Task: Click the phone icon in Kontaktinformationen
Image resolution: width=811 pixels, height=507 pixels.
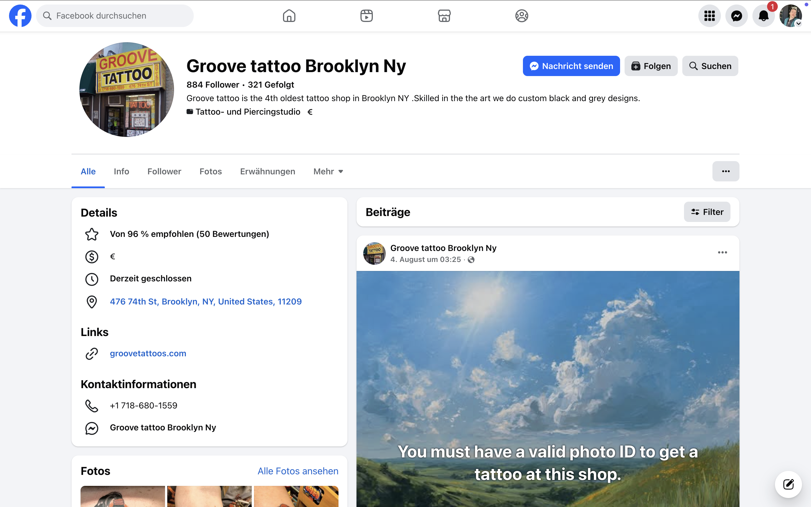Action: [x=92, y=406]
